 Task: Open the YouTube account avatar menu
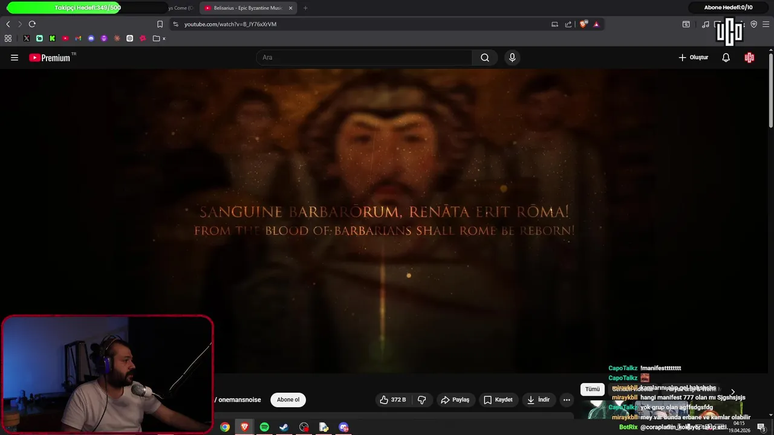pos(749,57)
